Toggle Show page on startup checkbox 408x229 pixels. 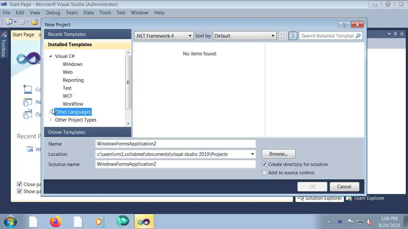coord(19,191)
